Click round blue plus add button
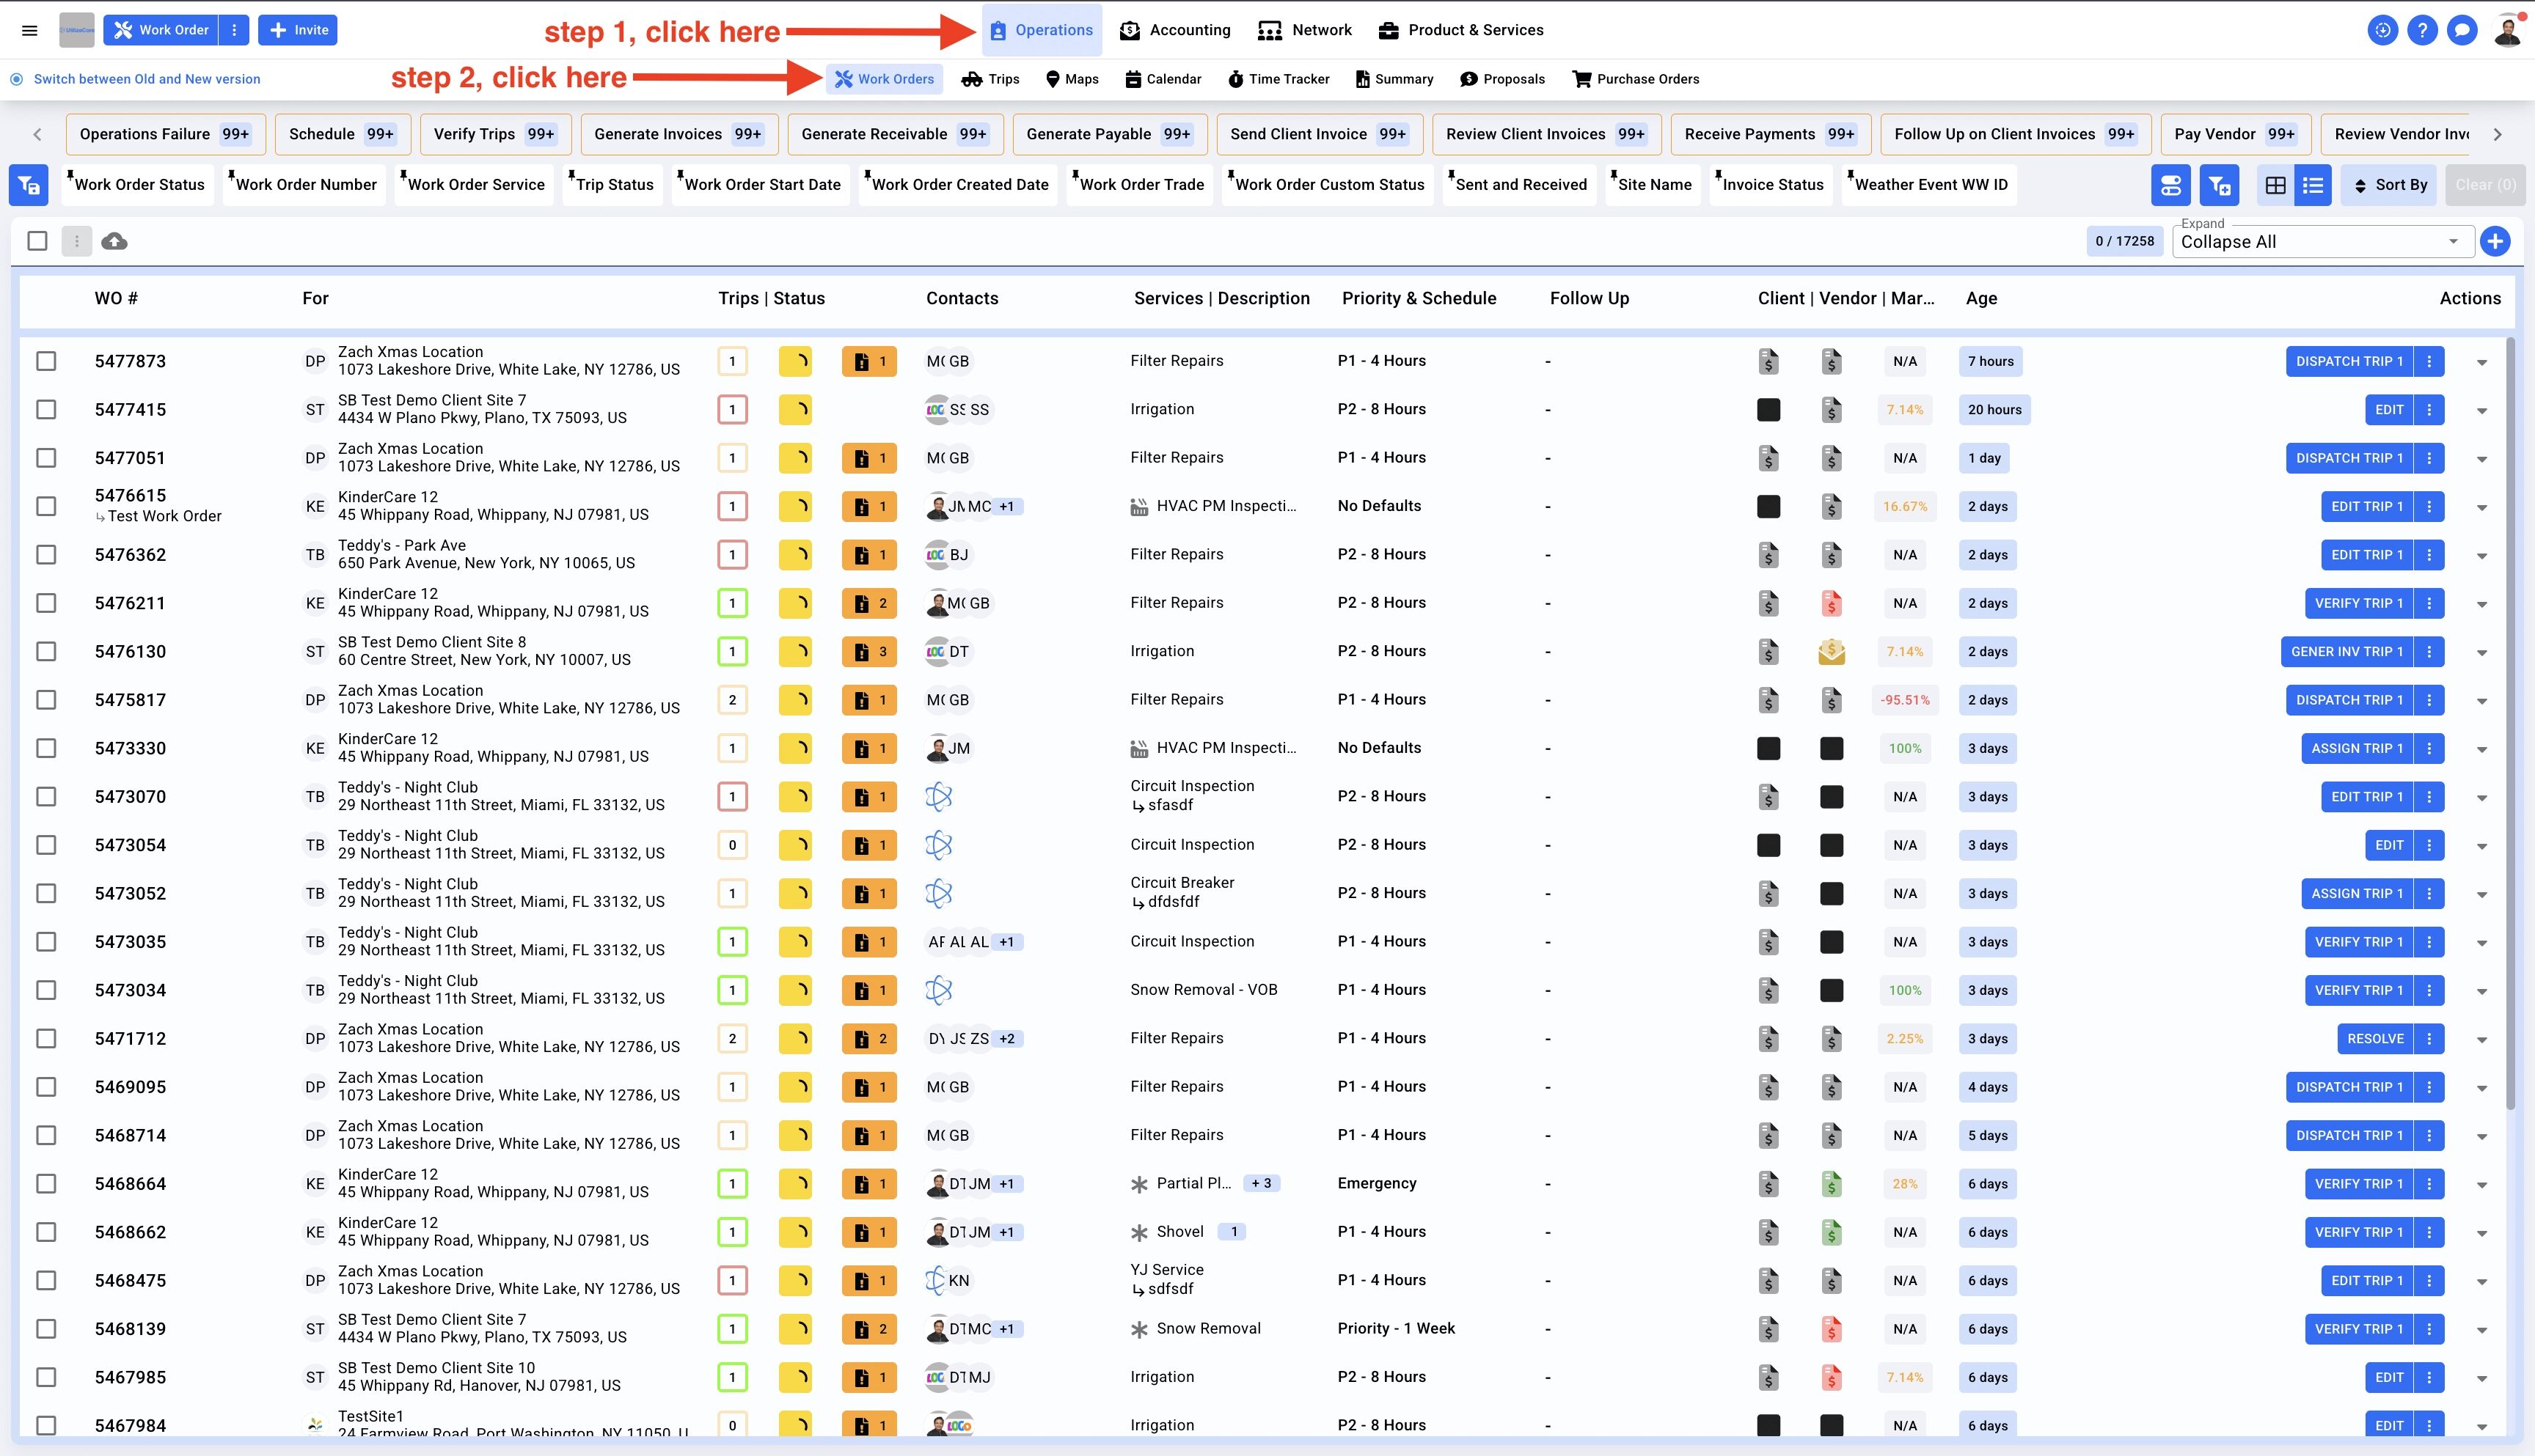 coord(2496,241)
